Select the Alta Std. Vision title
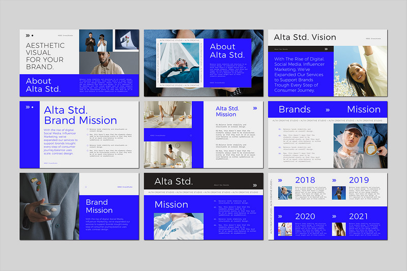Viewport: 407px width, 271px height. [305, 37]
